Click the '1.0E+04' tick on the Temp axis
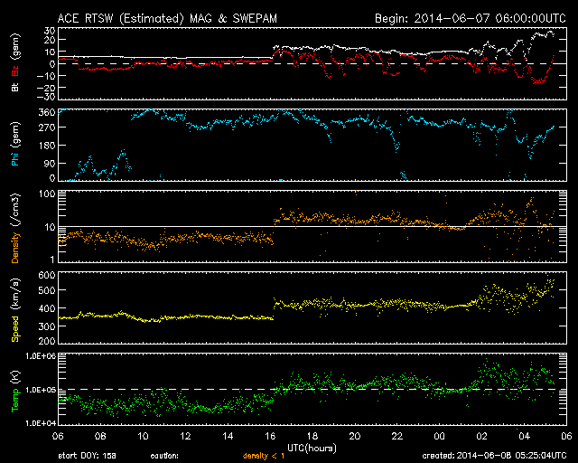This screenshot has width=578, height=463. pos(40,423)
